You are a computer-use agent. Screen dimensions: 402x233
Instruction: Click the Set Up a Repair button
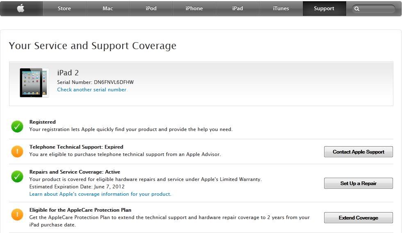click(359, 183)
